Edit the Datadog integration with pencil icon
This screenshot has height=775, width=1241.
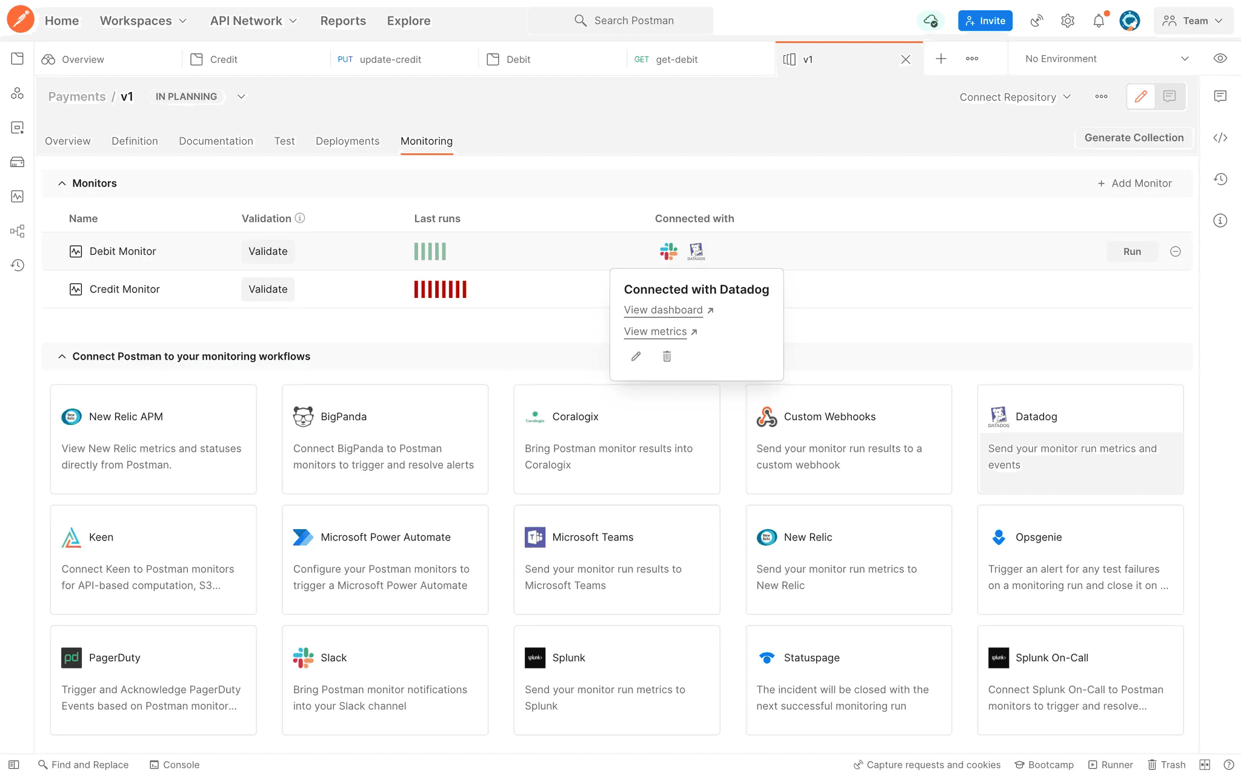click(x=636, y=357)
